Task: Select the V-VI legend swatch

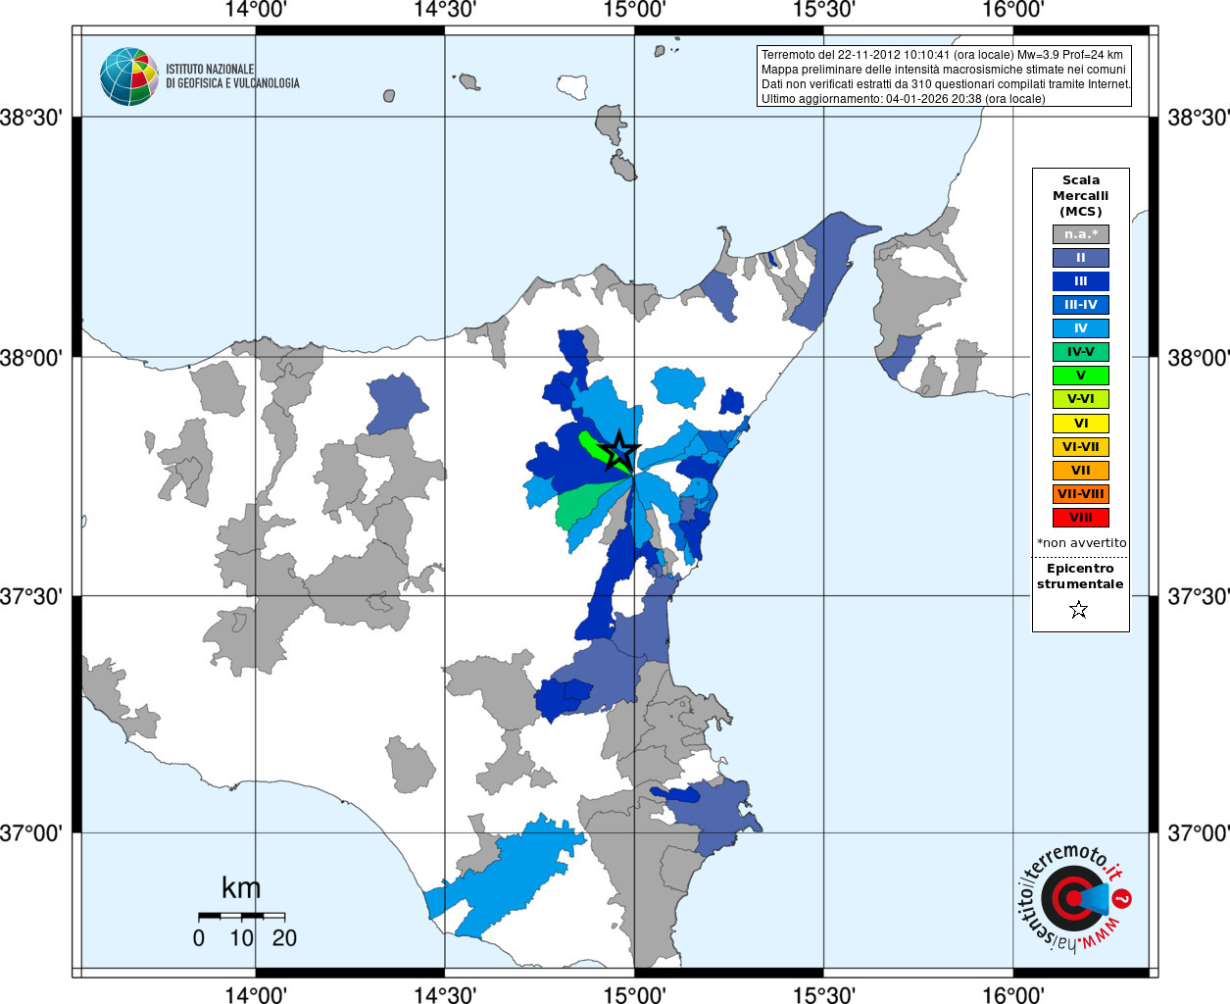Action: pyautogui.click(x=1081, y=399)
